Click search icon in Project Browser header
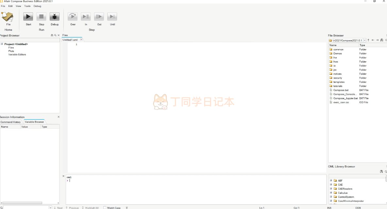Viewport: 387px width, 209px height. [x=55, y=35]
